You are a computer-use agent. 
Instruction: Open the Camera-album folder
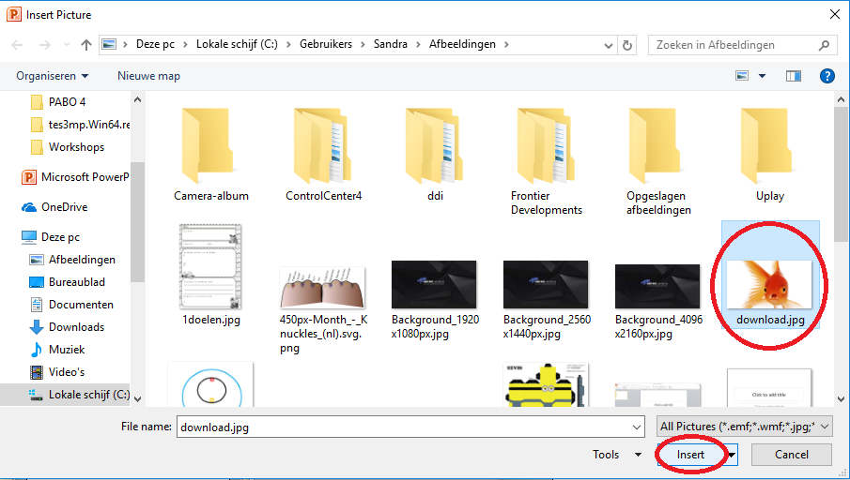[210, 155]
